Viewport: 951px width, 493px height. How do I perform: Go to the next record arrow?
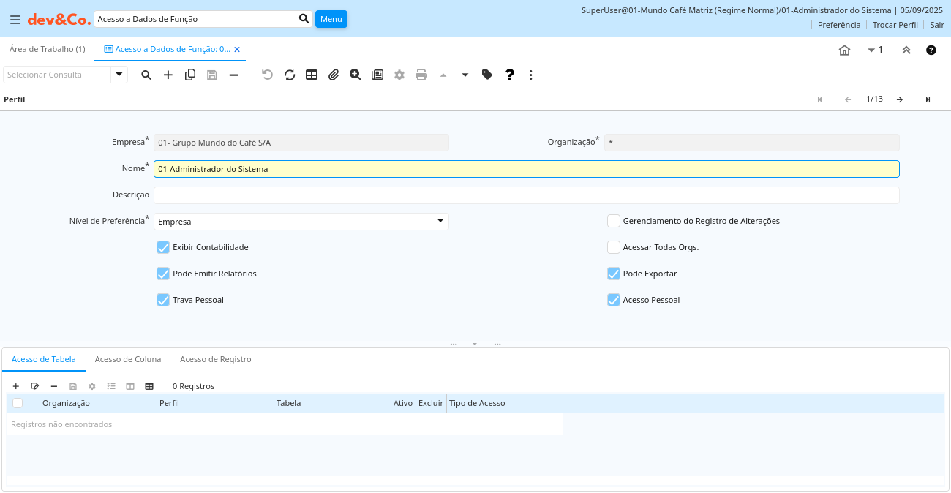[900, 99]
